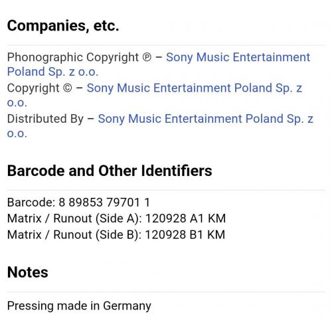This screenshot has height=332, width=332.
Task: Click the © copyright symbol
Action: [x=68, y=88]
